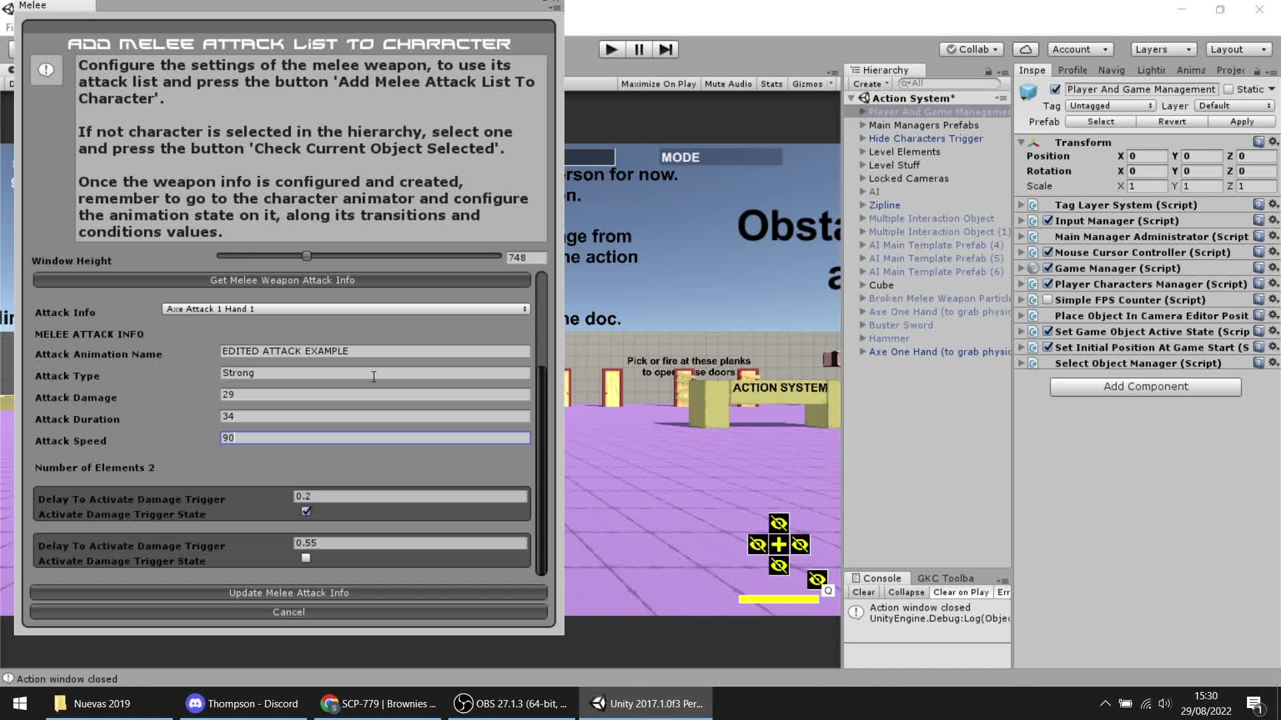This screenshot has width=1281, height=720.
Task: Open Transform component settings gear
Action: pos(1273,142)
